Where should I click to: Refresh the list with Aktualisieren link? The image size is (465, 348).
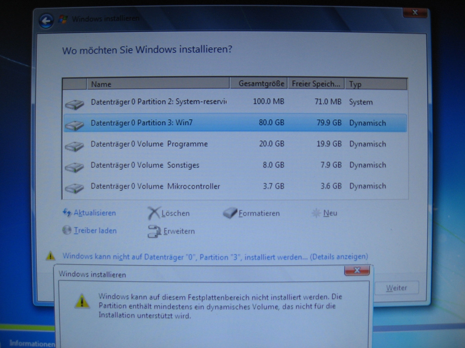pos(95,213)
